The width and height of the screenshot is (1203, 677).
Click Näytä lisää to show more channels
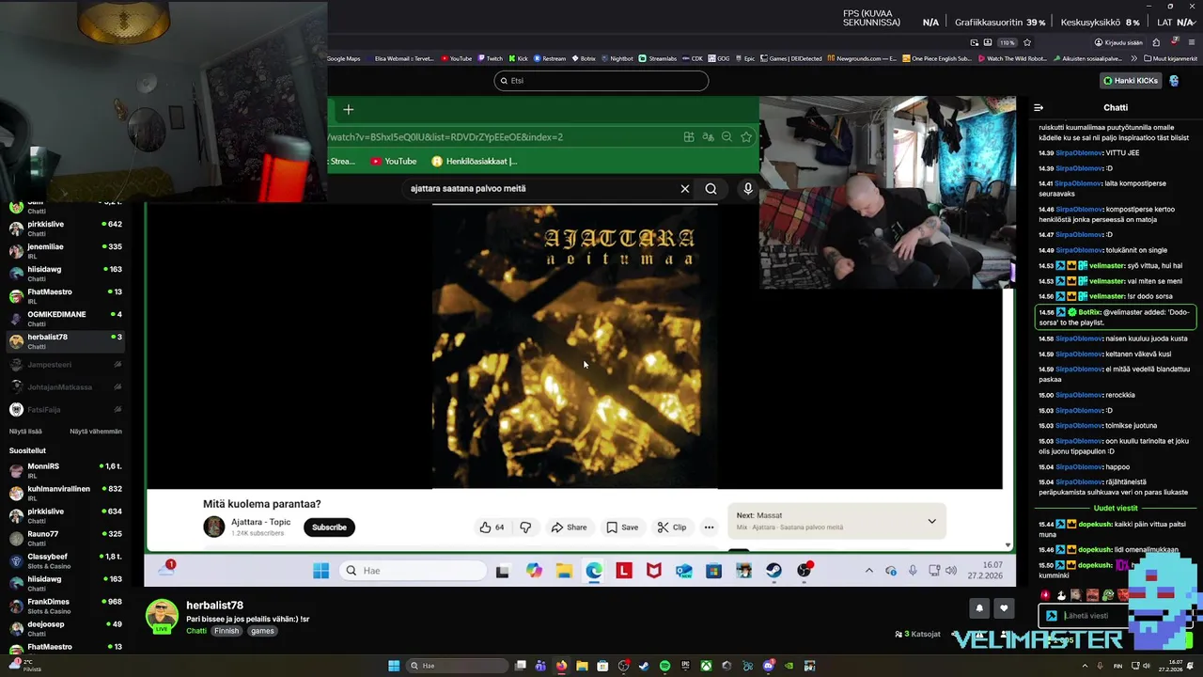25,432
